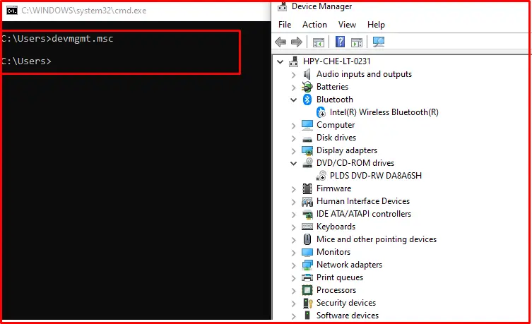This screenshot has width=532, height=324.
Task: Click the 'Device Manager' window title text
Action: pos(321,6)
